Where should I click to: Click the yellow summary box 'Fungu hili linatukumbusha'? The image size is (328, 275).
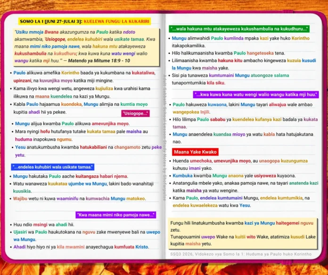point(243,233)
